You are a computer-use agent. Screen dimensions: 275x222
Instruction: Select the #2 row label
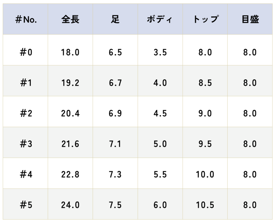(x=26, y=113)
